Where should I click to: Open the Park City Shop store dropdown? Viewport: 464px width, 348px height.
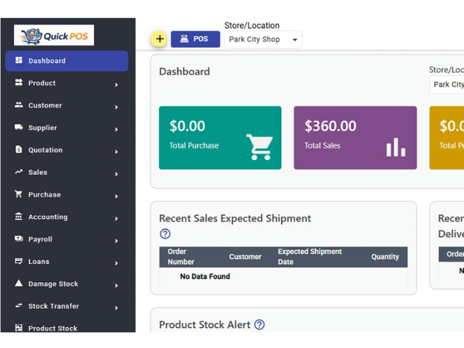263,39
